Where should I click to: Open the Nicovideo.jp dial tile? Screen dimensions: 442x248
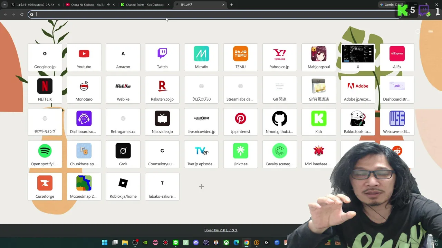[x=162, y=122]
